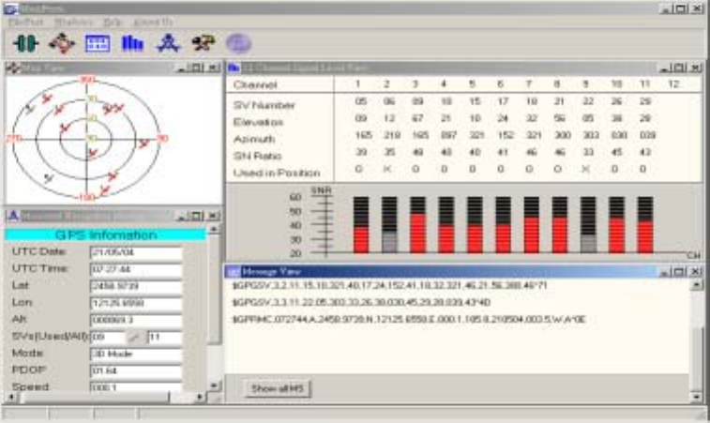Click the Lon value field
This screenshot has width=710, height=423.
[136, 304]
